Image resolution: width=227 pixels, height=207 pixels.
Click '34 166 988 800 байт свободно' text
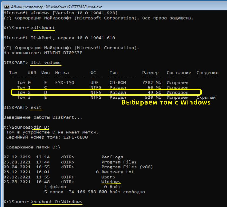[107, 192]
